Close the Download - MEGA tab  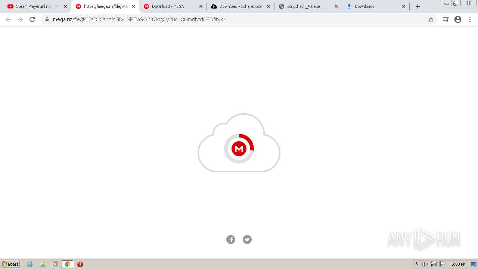pos(201,6)
